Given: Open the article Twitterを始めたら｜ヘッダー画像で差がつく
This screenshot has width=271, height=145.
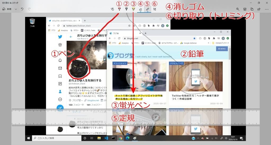Looking at the screenshot, I should click(195, 97).
